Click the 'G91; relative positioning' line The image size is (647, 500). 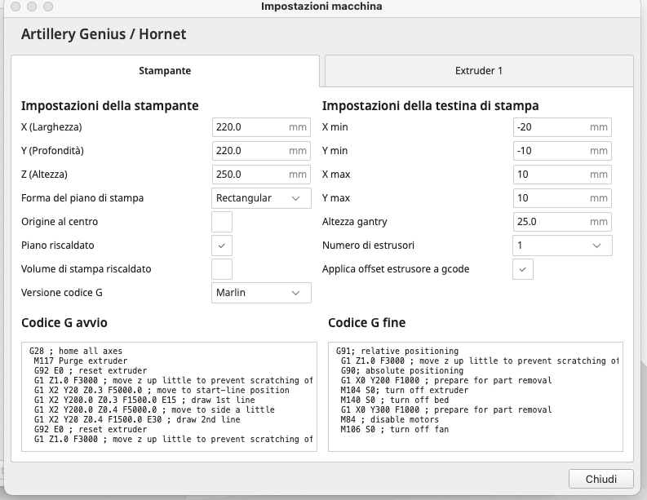click(x=397, y=351)
